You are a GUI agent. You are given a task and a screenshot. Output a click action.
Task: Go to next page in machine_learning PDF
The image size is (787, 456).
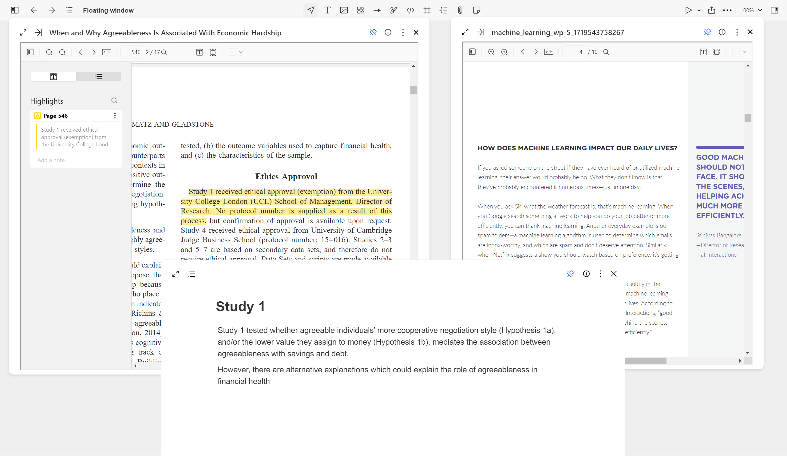pos(536,52)
